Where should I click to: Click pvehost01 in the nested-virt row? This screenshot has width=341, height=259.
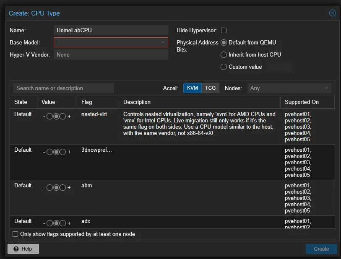[298, 114]
